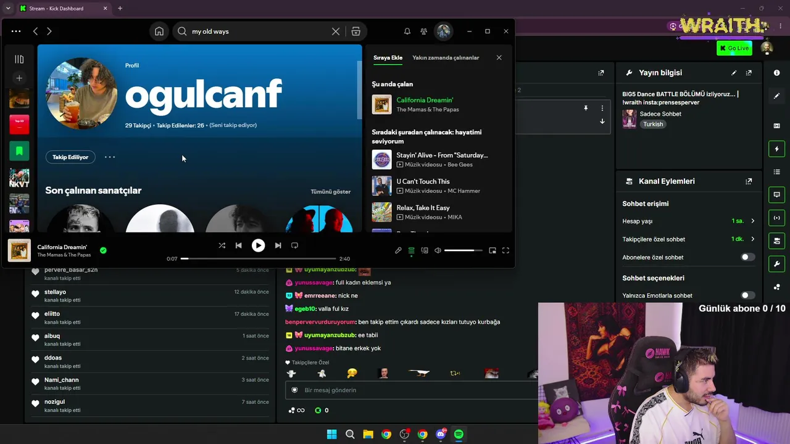
Task: Clear the Spotify search text
Action: pos(336,31)
